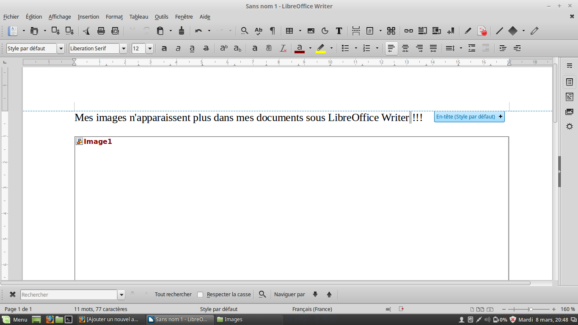The height and width of the screenshot is (325, 578).
Task: Click En-tête (Style par défaut) button
Action: [469, 116]
